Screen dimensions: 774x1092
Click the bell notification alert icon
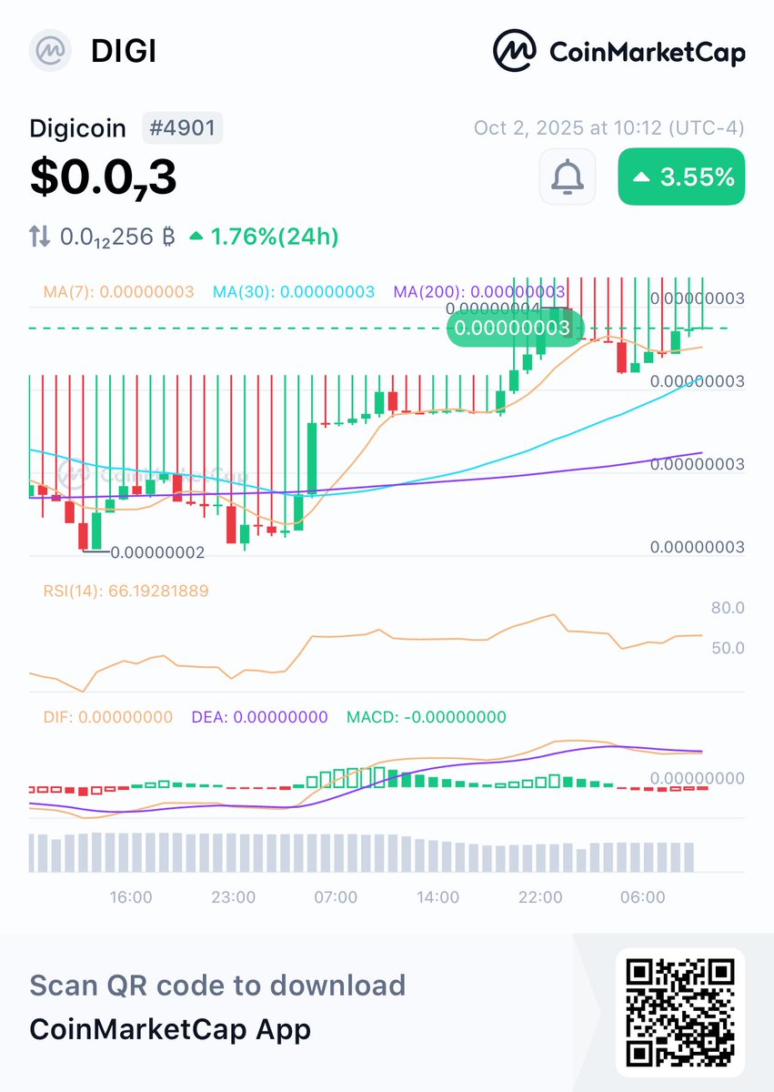(567, 177)
